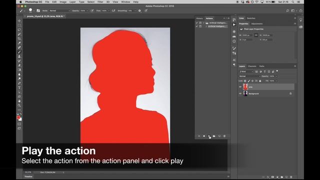Toggle the dialog box for the selected action
The height and width of the screenshot is (180, 320).
(x=200, y=26)
